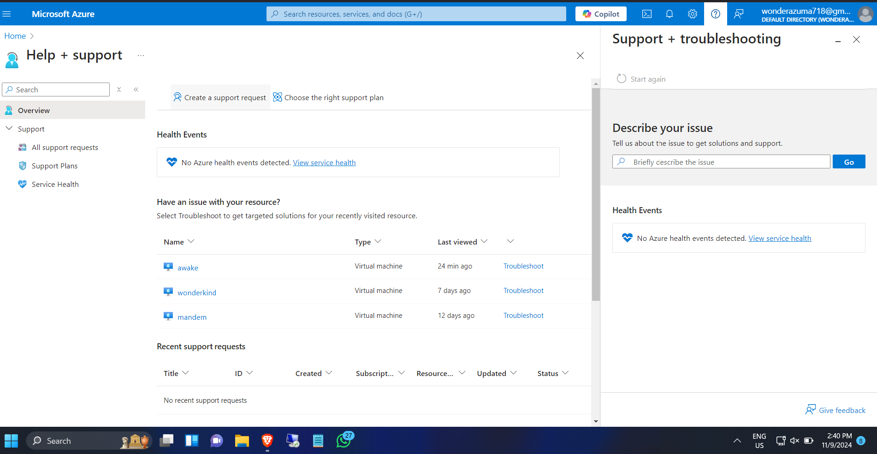Click Choose the right support plan
This screenshot has width=877, height=454.
pyautogui.click(x=328, y=97)
